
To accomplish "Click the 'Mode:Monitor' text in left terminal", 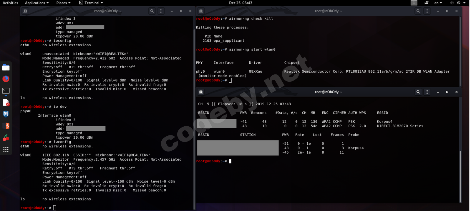I will [56, 159].
